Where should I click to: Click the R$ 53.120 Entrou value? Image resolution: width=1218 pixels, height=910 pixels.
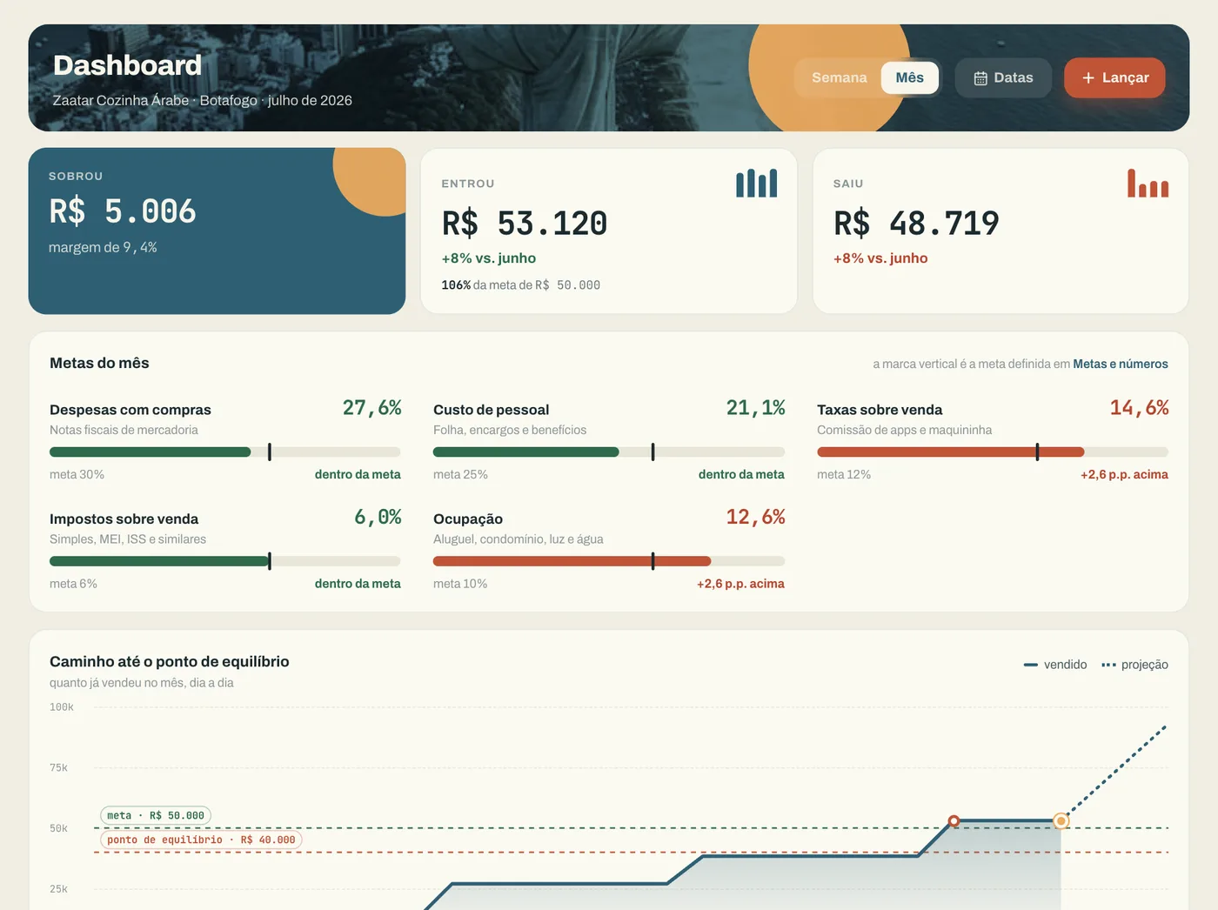(x=524, y=224)
